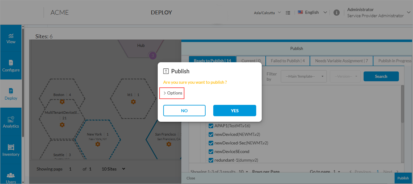Open the 10 Sites dropdown

click(113, 169)
